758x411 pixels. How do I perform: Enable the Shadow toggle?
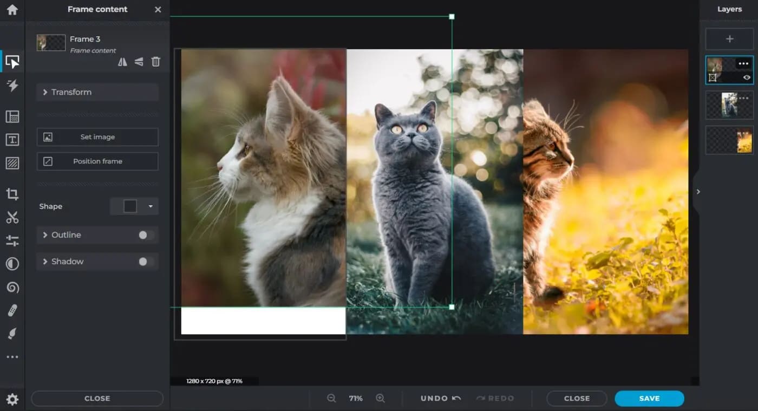(x=145, y=262)
